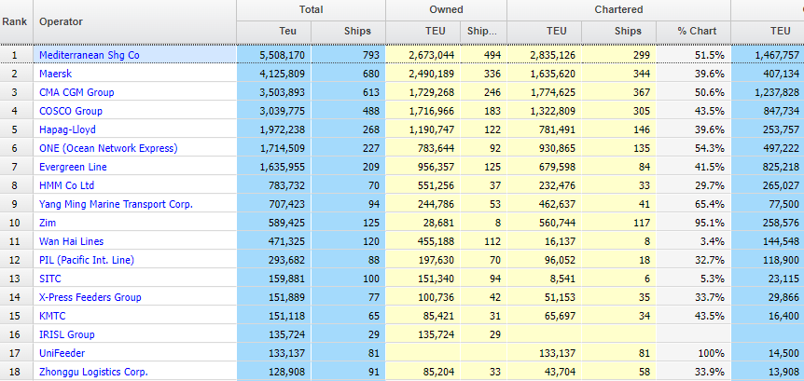
Task: Click the Zhonggu Logistics Corp. link
Action: [x=93, y=372]
